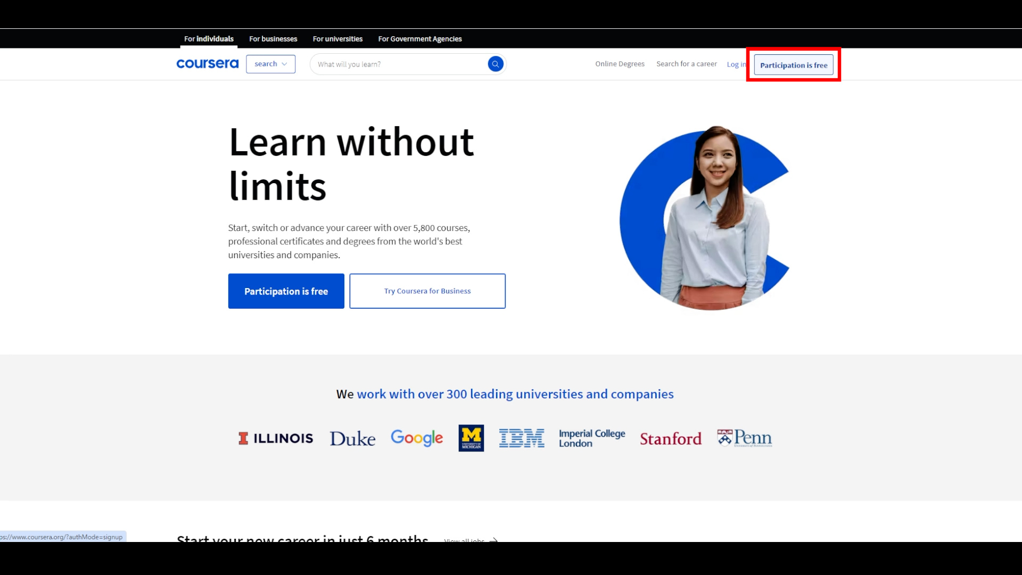Click the search input field

tap(398, 63)
